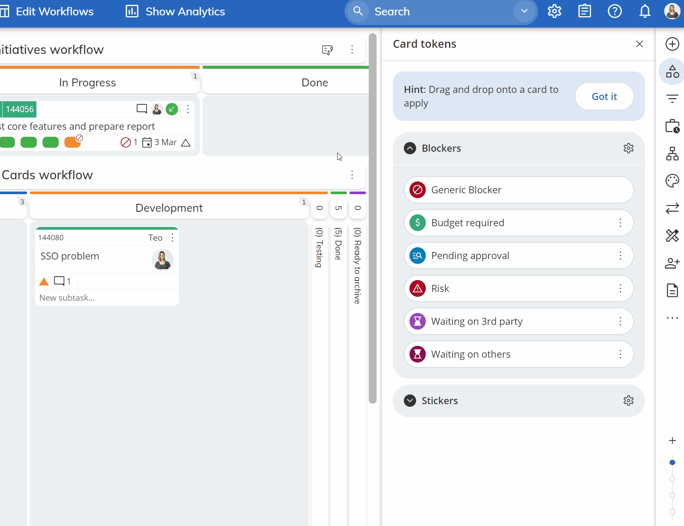Open Stickers settings gear
The height and width of the screenshot is (526, 684).
628,401
